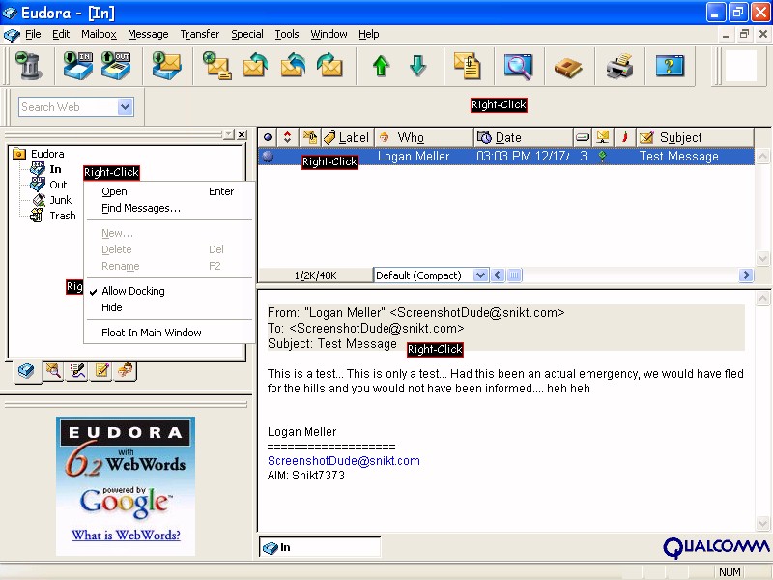Viewport: 773px width, 580px height.
Task: Sort by the Server Status column header icon
Action: pyautogui.click(x=602, y=137)
